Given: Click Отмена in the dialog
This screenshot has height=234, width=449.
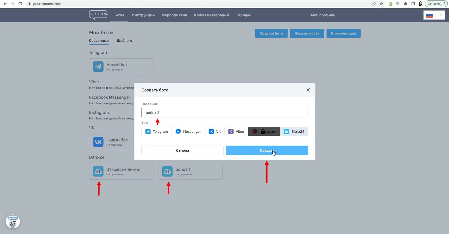Looking at the screenshot, I should click(x=183, y=150).
